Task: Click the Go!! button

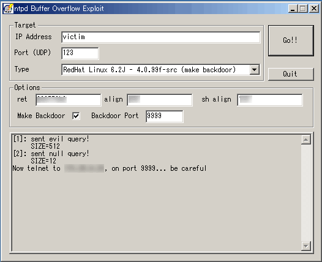Action: [291, 40]
